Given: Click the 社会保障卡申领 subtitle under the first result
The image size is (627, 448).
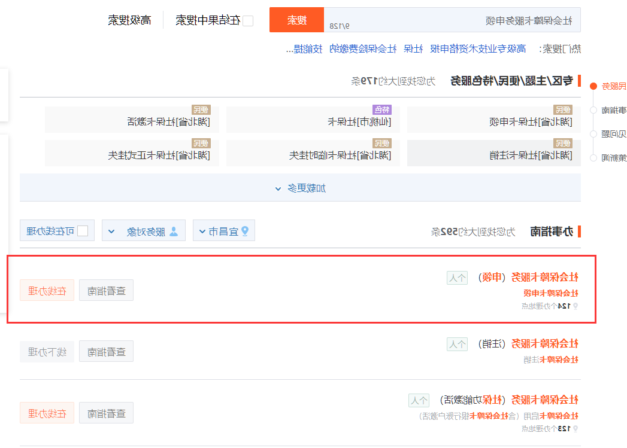Looking at the screenshot, I should point(551,293).
